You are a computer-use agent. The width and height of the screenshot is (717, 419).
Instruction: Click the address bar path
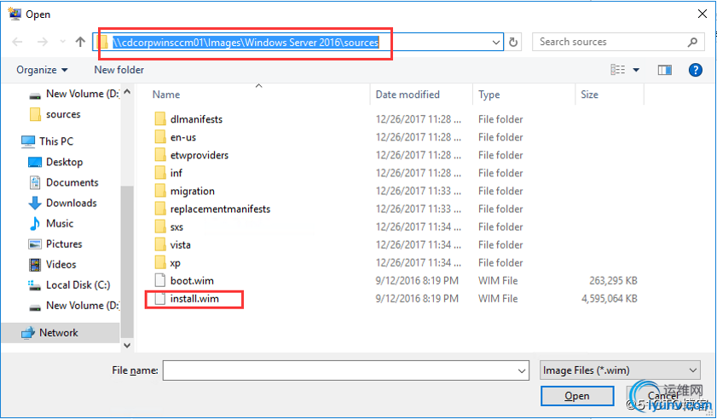246,43
